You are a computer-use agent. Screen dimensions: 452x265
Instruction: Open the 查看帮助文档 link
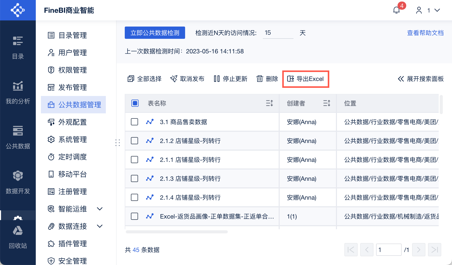tap(425, 33)
